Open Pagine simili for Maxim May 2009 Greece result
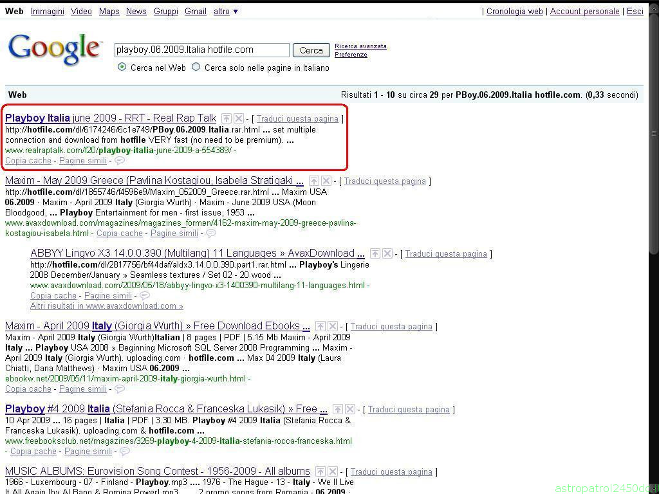The height and width of the screenshot is (494, 659). [x=174, y=233]
